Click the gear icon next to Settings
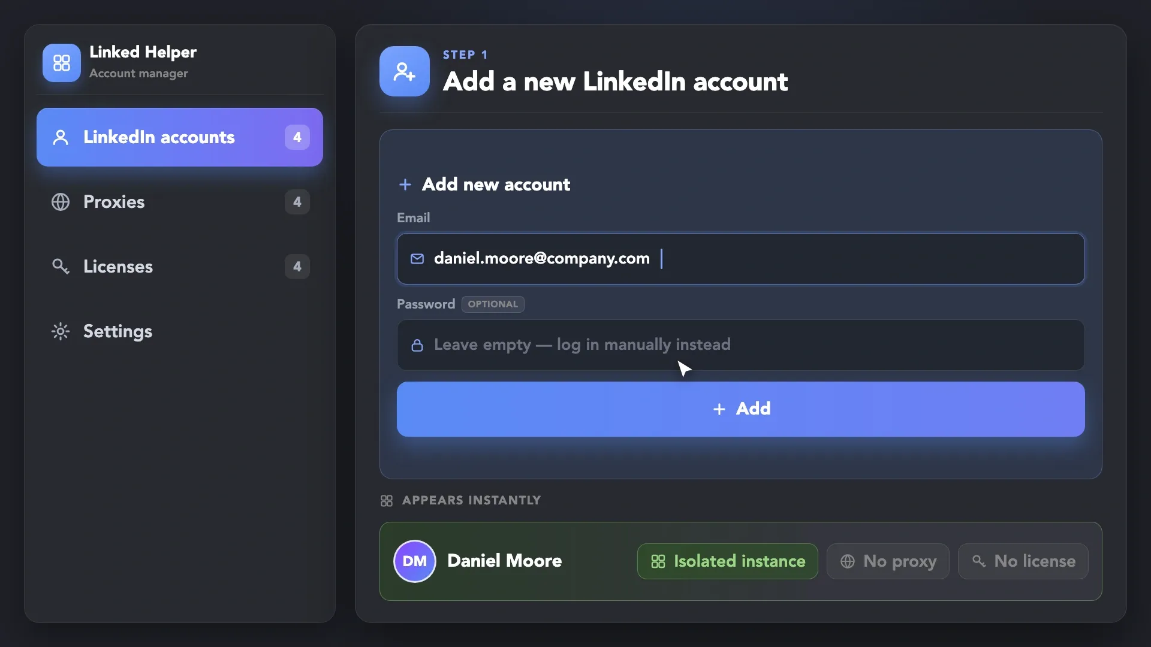Viewport: 1151px width, 647px height. [61, 331]
